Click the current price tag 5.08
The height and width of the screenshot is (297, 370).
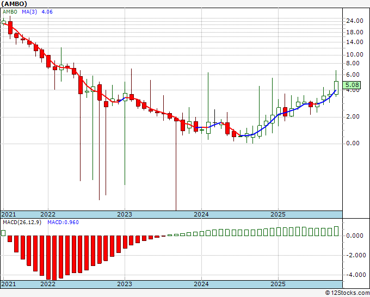[x=351, y=85]
